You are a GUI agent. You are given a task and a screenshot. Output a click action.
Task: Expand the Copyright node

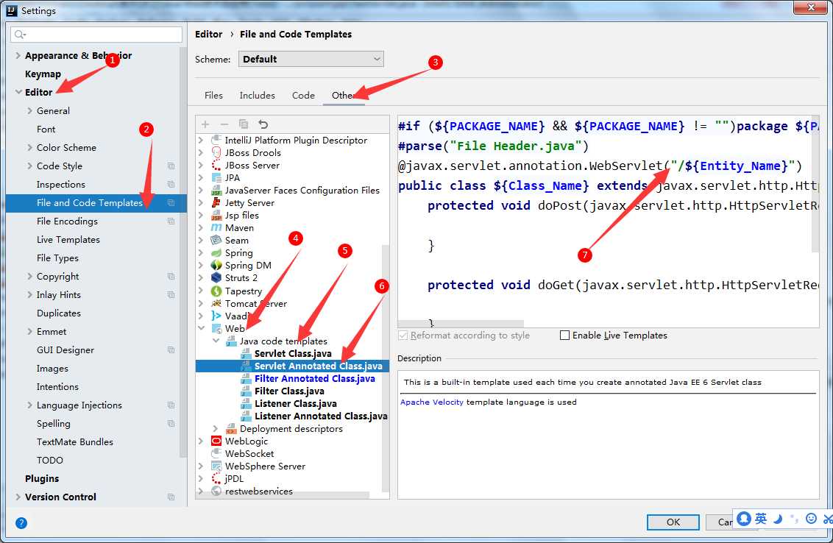(x=29, y=276)
